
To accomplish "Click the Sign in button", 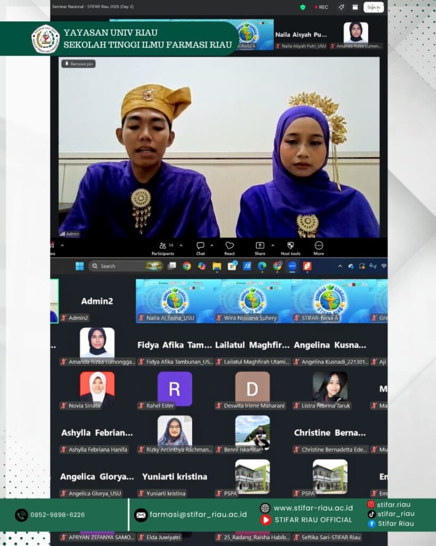I will pos(373,7).
